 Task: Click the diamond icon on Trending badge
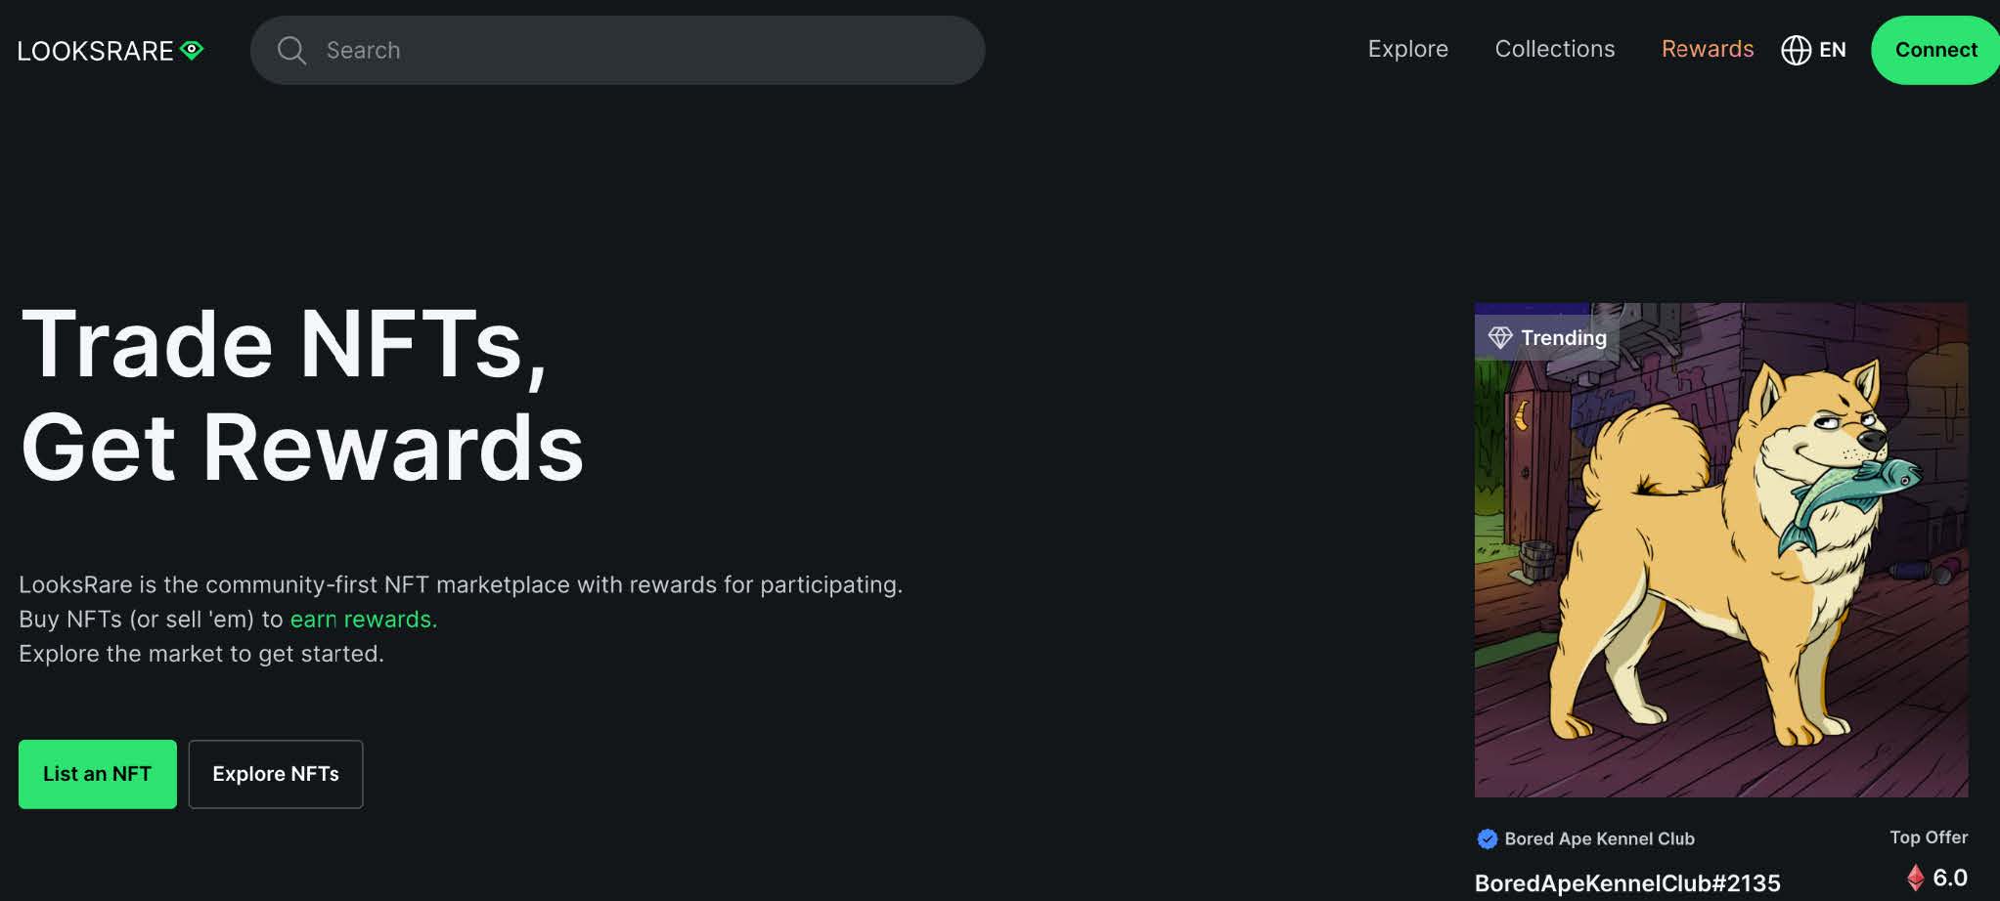click(1500, 338)
